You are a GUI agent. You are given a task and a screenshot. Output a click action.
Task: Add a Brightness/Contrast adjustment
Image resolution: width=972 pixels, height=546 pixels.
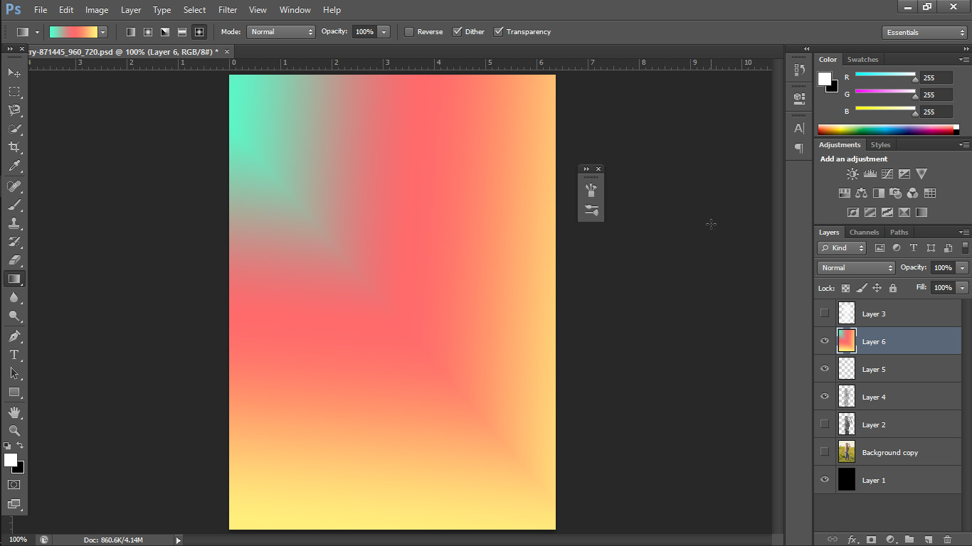click(x=852, y=173)
